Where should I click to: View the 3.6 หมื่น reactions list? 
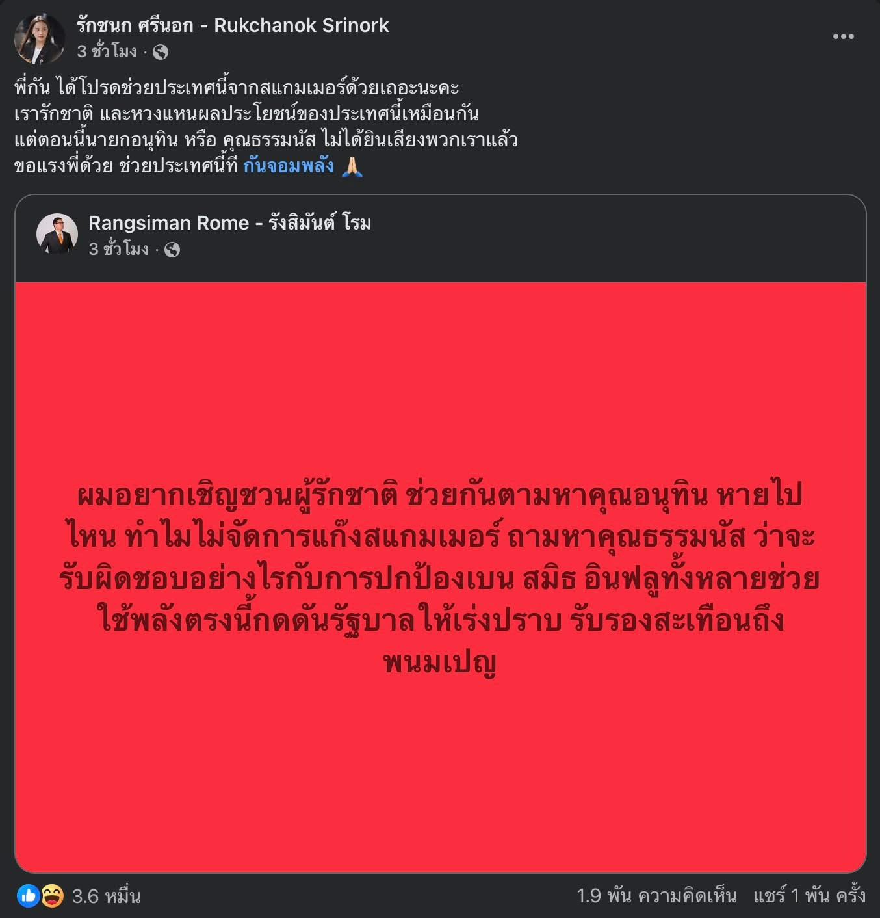click(106, 896)
